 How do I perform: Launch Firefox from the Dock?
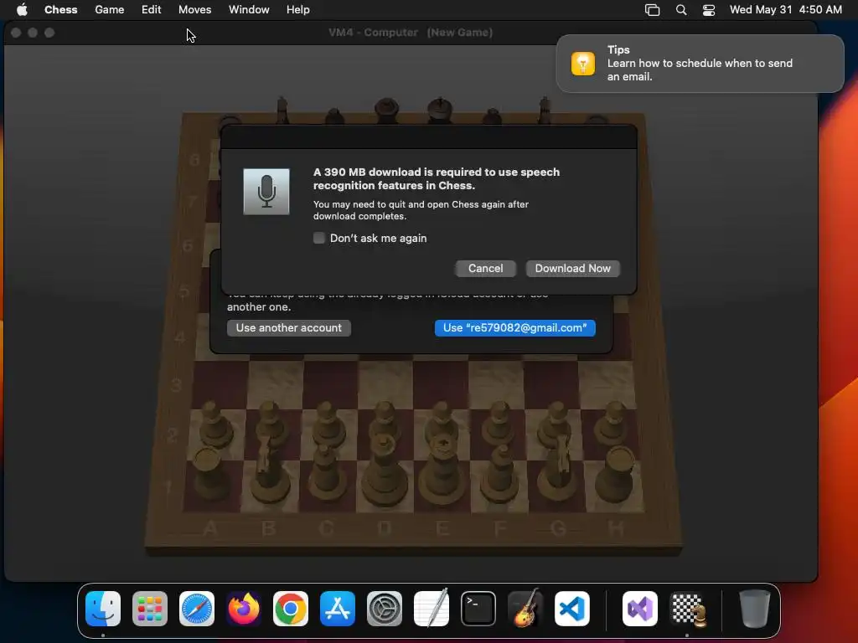tap(244, 609)
